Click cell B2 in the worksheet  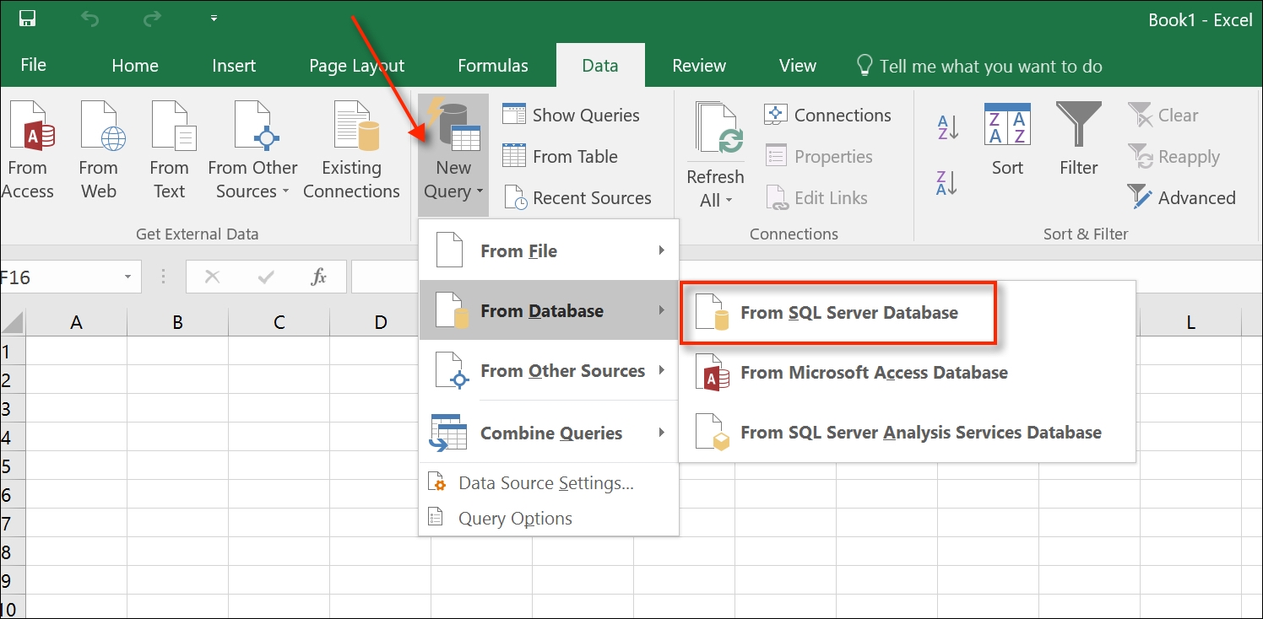pos(177,379)
